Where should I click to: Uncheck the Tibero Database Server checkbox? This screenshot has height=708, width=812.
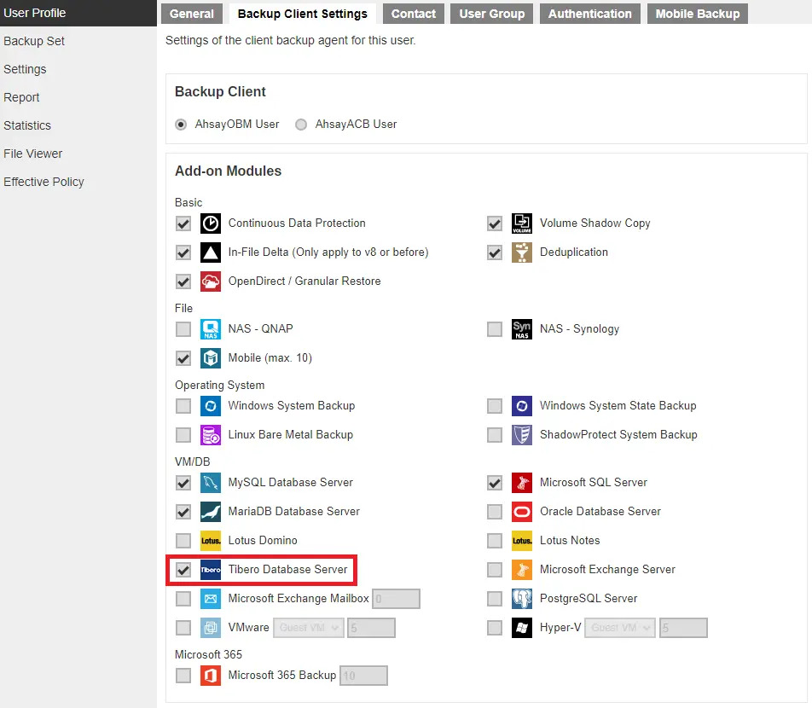pyautogui.click(x=183, y=570)
